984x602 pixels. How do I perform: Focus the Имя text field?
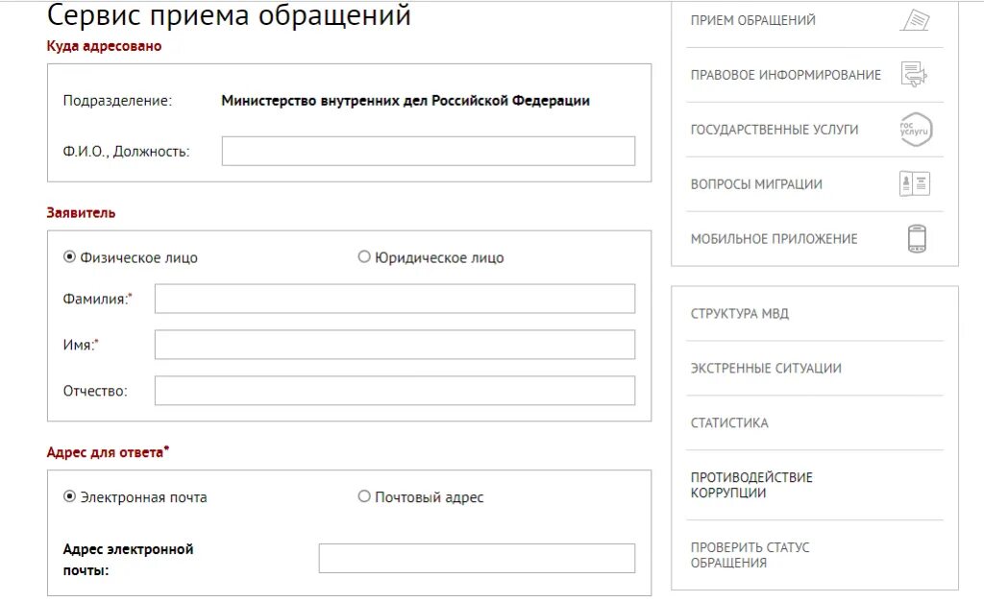395,345
